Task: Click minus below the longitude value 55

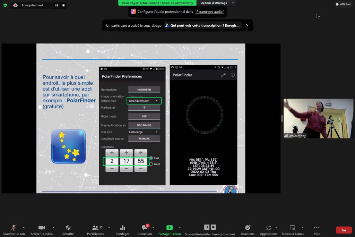Action: click(x=141, y=169)
